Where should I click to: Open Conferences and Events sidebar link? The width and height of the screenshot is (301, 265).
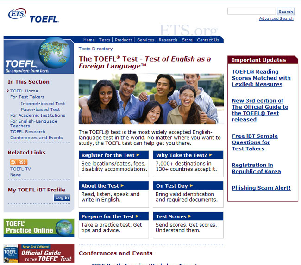pyautogui.click(x=37, y=138)
